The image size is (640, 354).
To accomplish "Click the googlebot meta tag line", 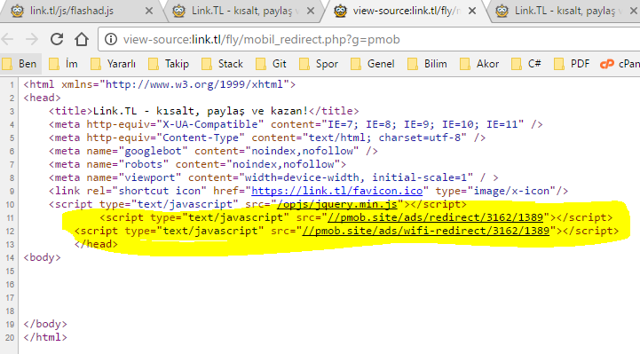I will pyautogui.click(x=213, y=151).
